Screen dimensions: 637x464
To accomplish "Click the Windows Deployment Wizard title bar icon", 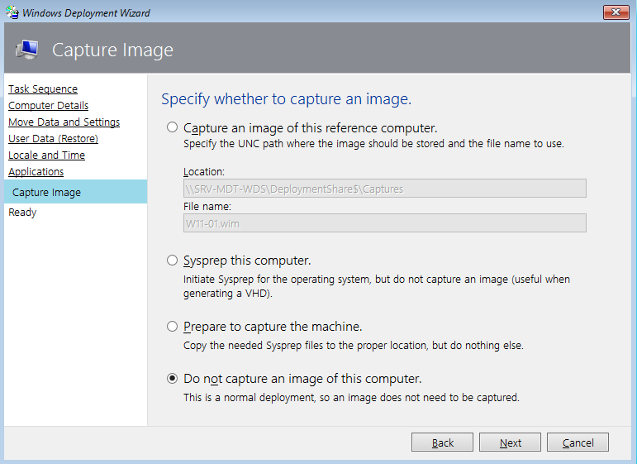I will click(12, 12).
